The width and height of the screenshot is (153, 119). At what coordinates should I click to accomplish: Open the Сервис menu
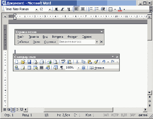pos(87,37)
